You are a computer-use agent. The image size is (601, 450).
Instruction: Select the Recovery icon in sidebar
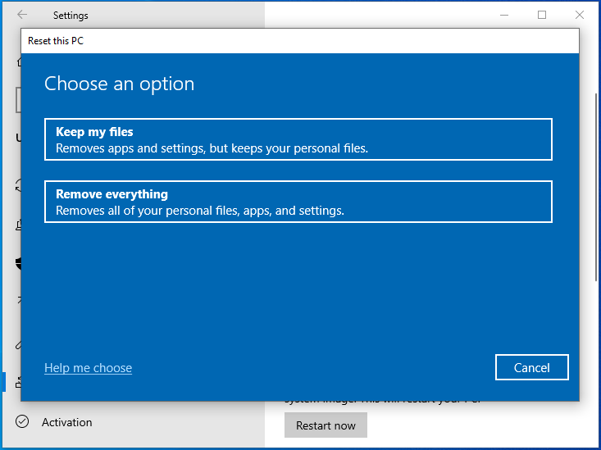pyautogui.click(x=18, y=382)
